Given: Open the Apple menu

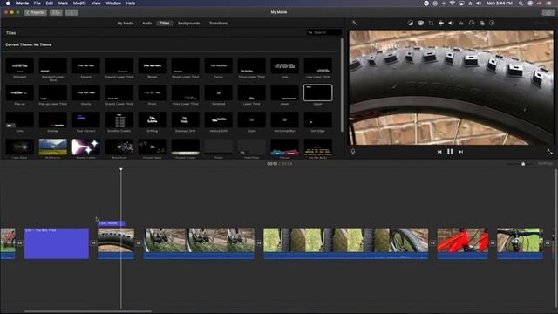Looking at the screenshot, I should pyautogui.click(x=8, y=3).
